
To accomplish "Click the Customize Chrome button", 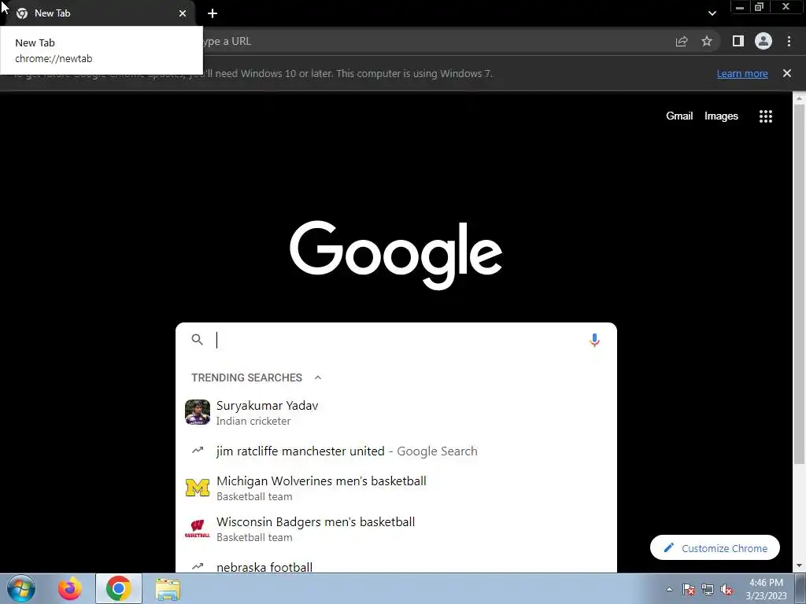I will 715,548.
